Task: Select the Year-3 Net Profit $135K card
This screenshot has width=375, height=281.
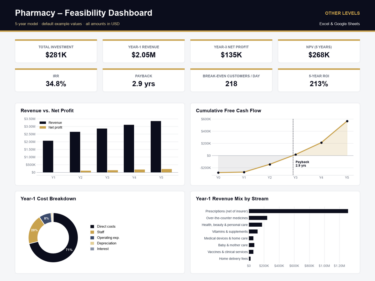Action: (231, 51)
